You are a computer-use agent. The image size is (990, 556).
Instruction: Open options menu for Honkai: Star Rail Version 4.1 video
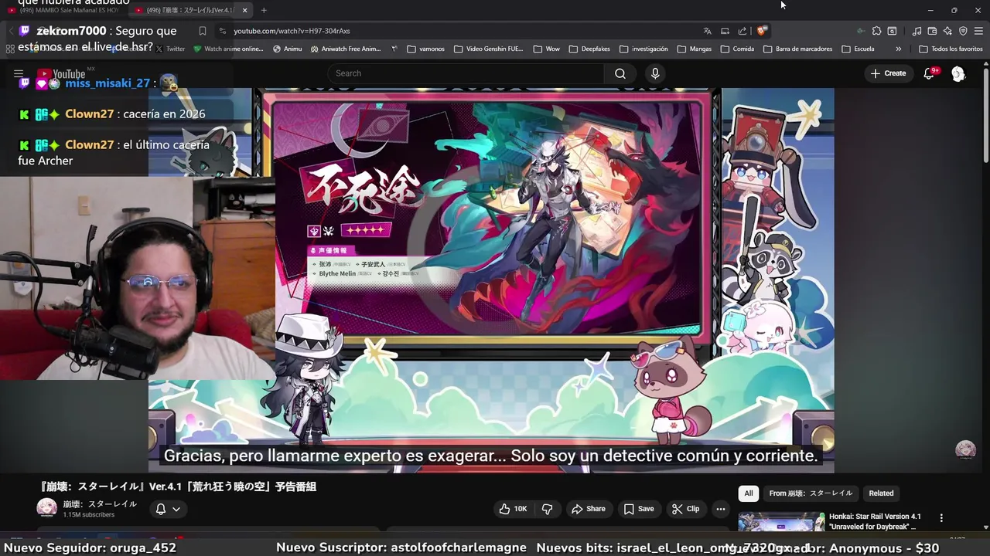(x=941, y=518)
